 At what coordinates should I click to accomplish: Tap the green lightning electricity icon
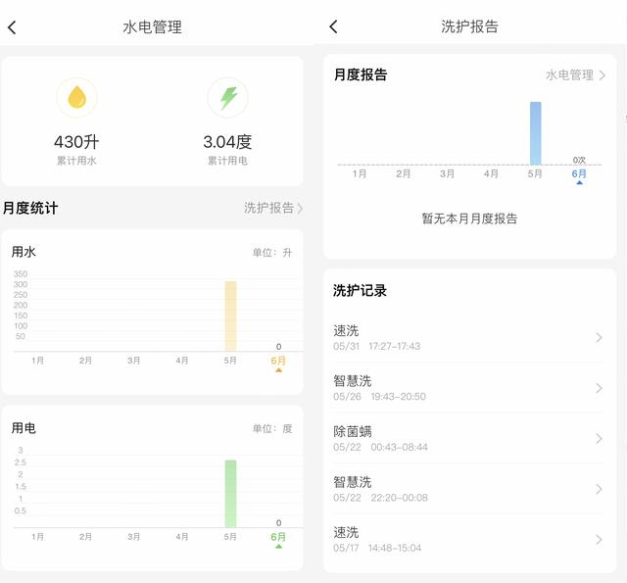(227, 98)
